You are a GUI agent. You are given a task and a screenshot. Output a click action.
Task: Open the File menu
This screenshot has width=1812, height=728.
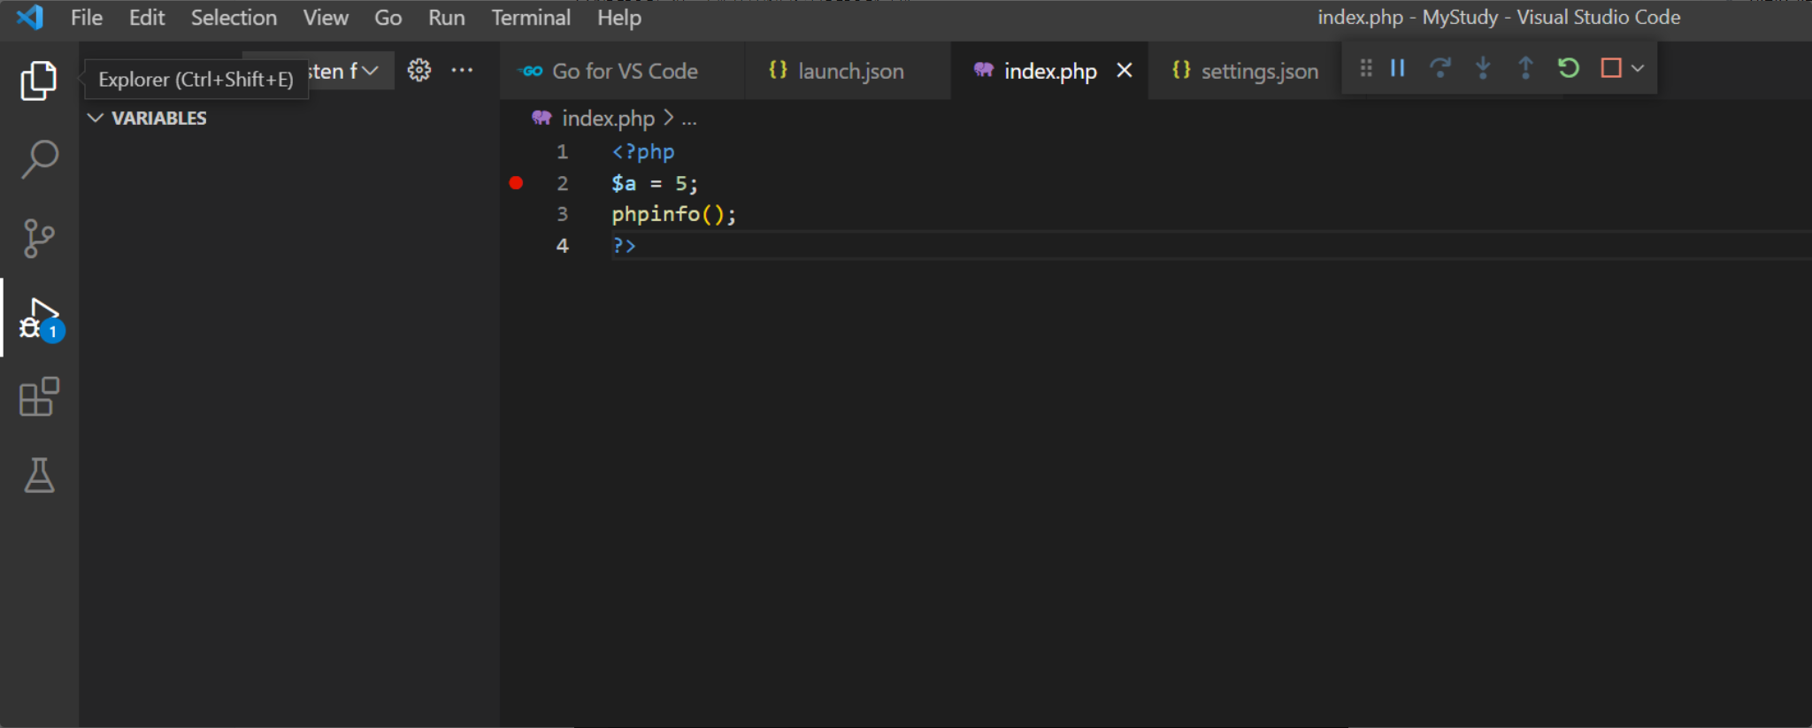pos(87,18)
